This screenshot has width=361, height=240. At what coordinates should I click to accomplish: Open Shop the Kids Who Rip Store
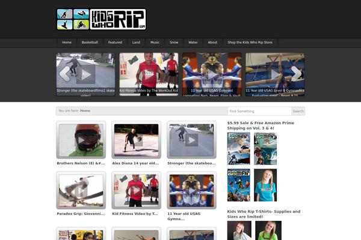[x=250, y=43]
